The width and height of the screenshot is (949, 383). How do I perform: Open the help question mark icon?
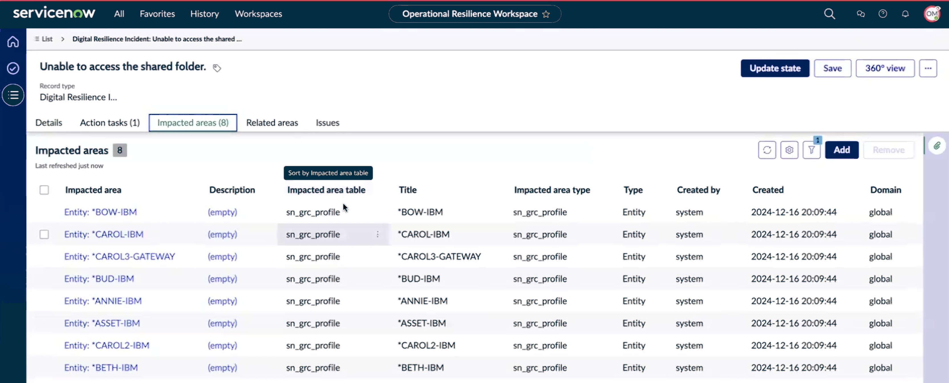tap(883, 14)
